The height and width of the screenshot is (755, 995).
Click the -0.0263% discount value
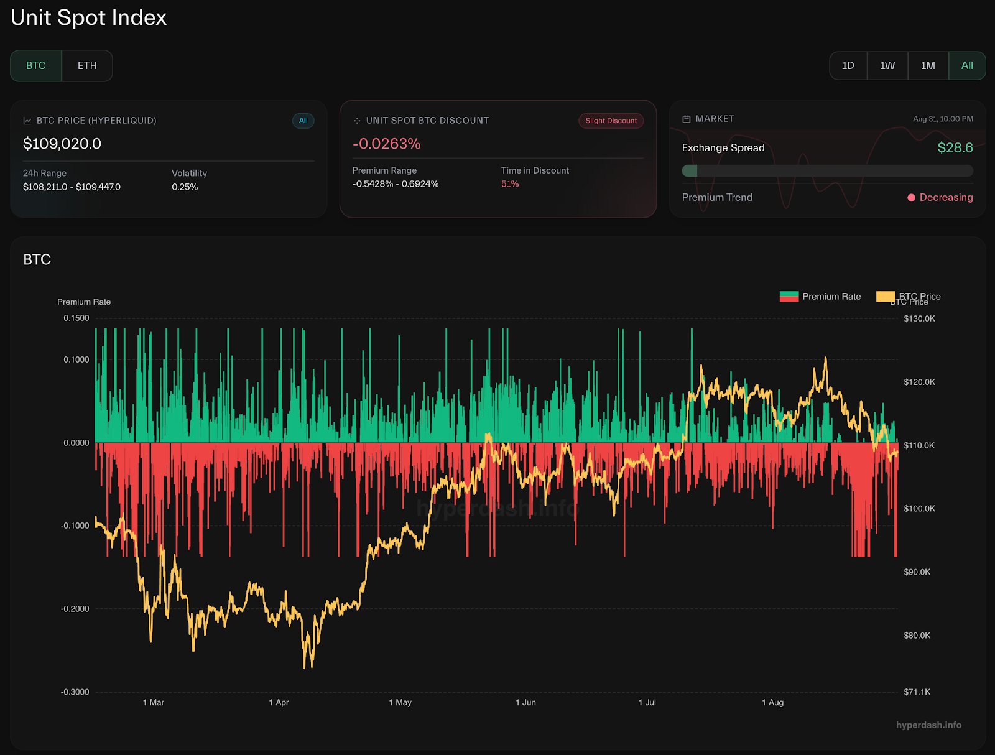(387, 144)
